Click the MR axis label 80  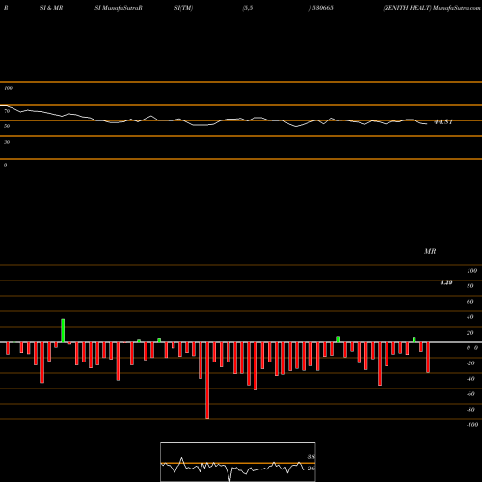[470, 286]
